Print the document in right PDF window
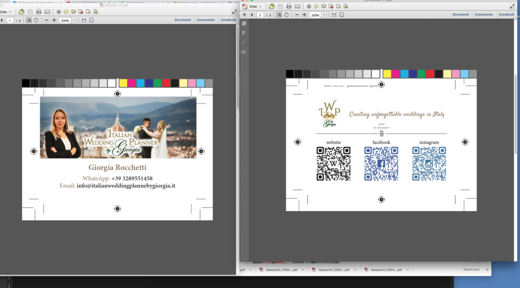Screen dimensions: 520x288 pyautogui.click(x=289, y=6)
